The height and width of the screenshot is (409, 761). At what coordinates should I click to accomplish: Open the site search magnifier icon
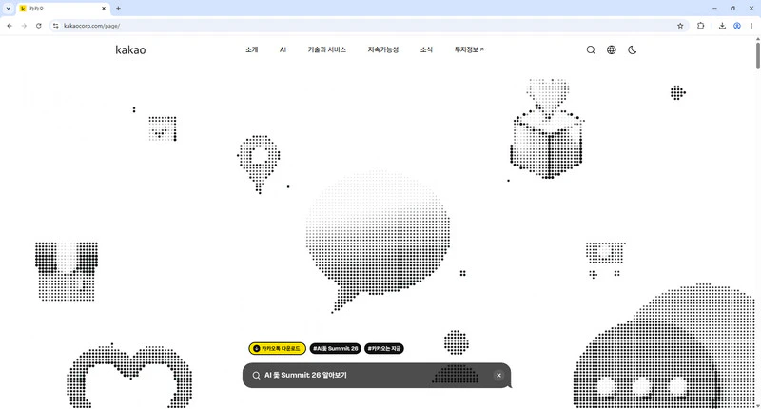591,50
